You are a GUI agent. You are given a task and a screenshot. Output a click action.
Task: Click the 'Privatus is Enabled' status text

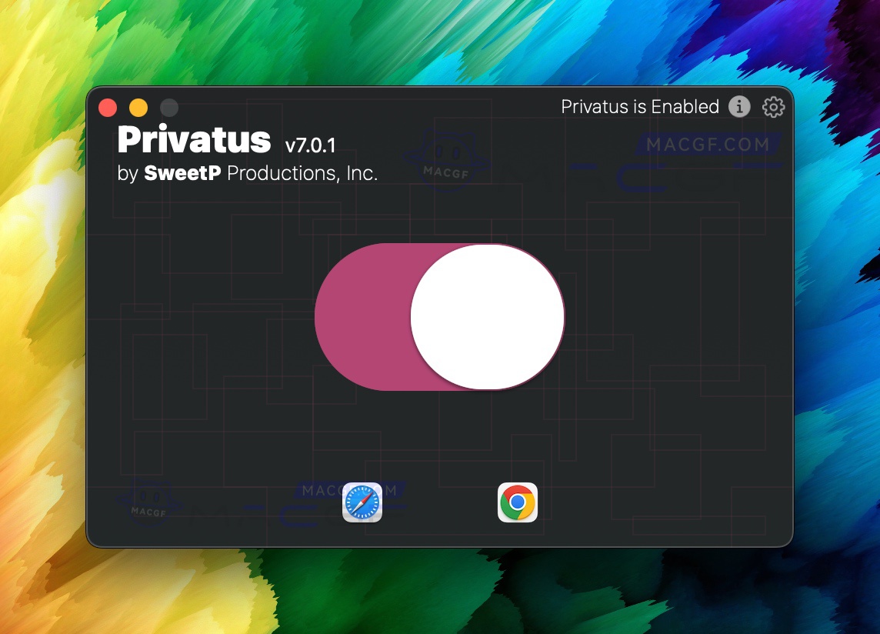641,107
